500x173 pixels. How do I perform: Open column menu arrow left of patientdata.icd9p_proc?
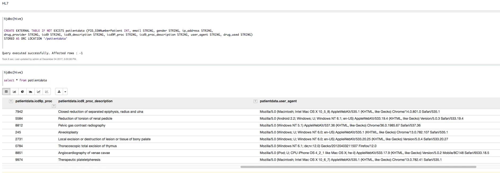[11, 101]
